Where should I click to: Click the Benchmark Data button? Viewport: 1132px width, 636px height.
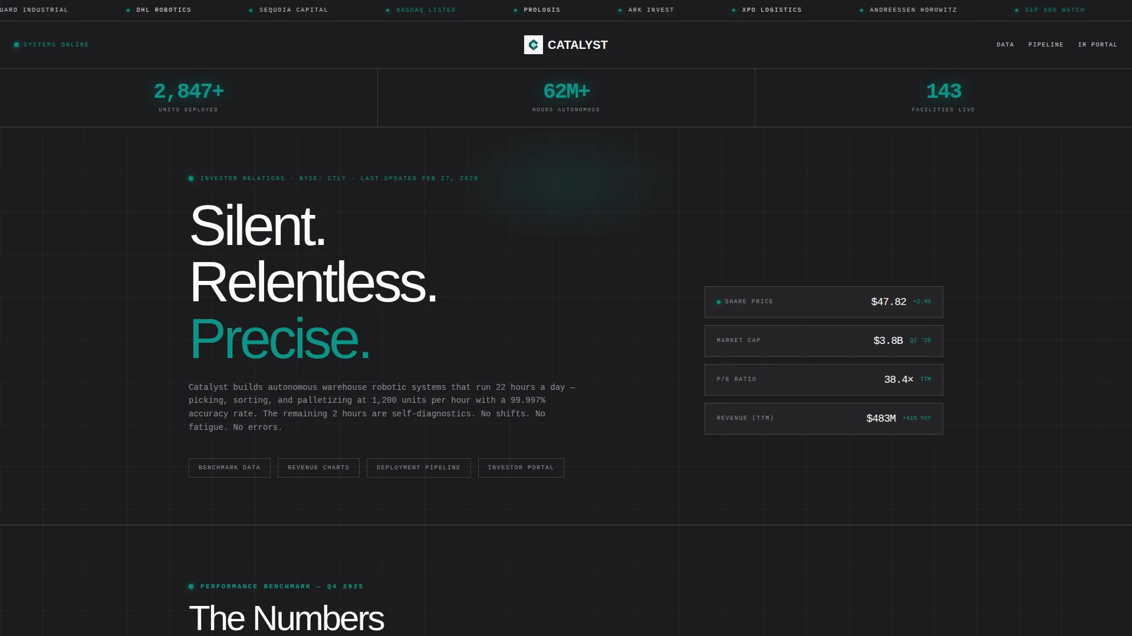[229, 468]
